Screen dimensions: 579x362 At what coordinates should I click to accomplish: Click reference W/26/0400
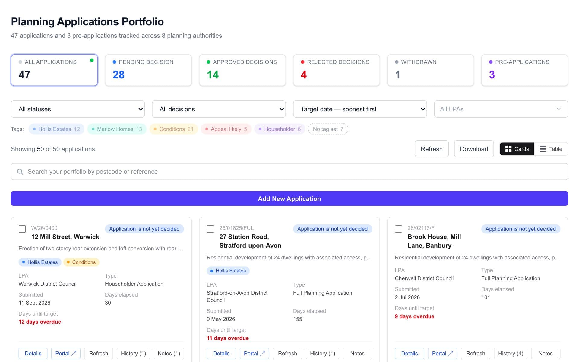(44, 228)
